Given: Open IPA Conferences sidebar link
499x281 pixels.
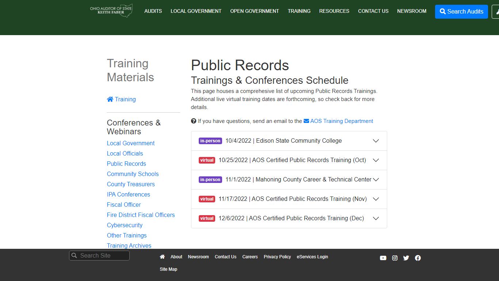Looking at the screenshot, I should (129, 194).
